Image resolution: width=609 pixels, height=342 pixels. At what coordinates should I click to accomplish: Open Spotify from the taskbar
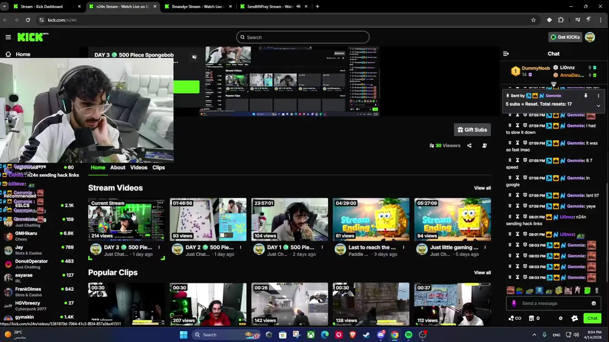pyautogui.click(x=409, y=335)
